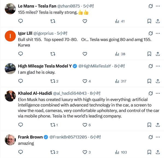The height and width of the screenshot is (158, 164).
Task: Share Le Mans - Tesla Fan's tweet
Action: (158, 21)
